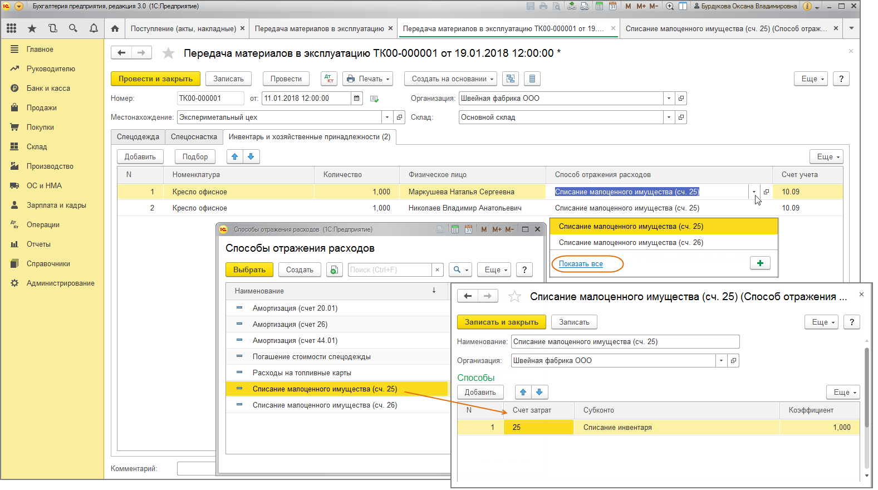This screenshot has height=490, width=878.
Task: Click Подбор button
Action: click(195, 156)
